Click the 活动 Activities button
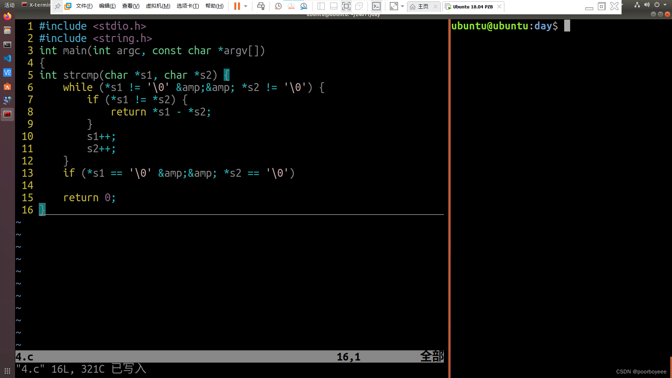Viewport: 672px width, 378px height. click(9, 5)
